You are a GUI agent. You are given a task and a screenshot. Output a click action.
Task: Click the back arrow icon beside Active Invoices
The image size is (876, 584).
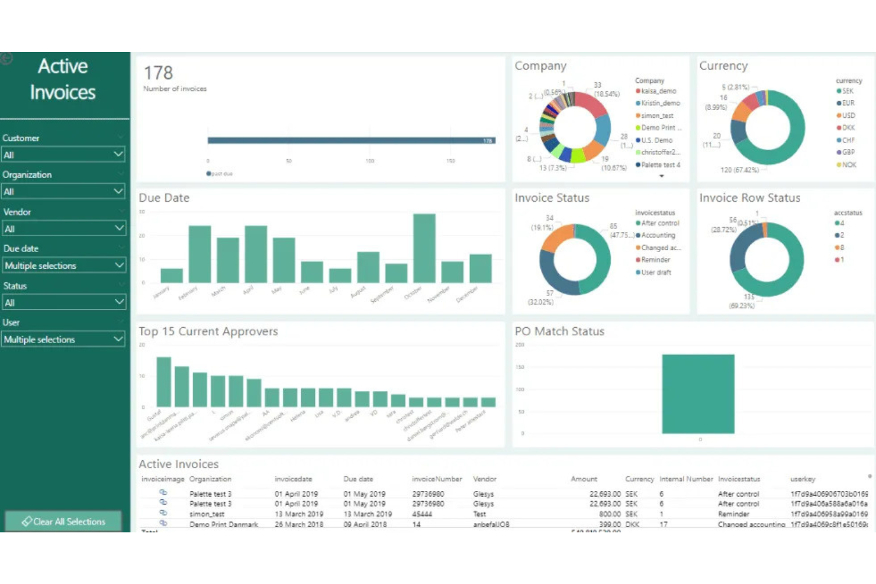(7, 59)
